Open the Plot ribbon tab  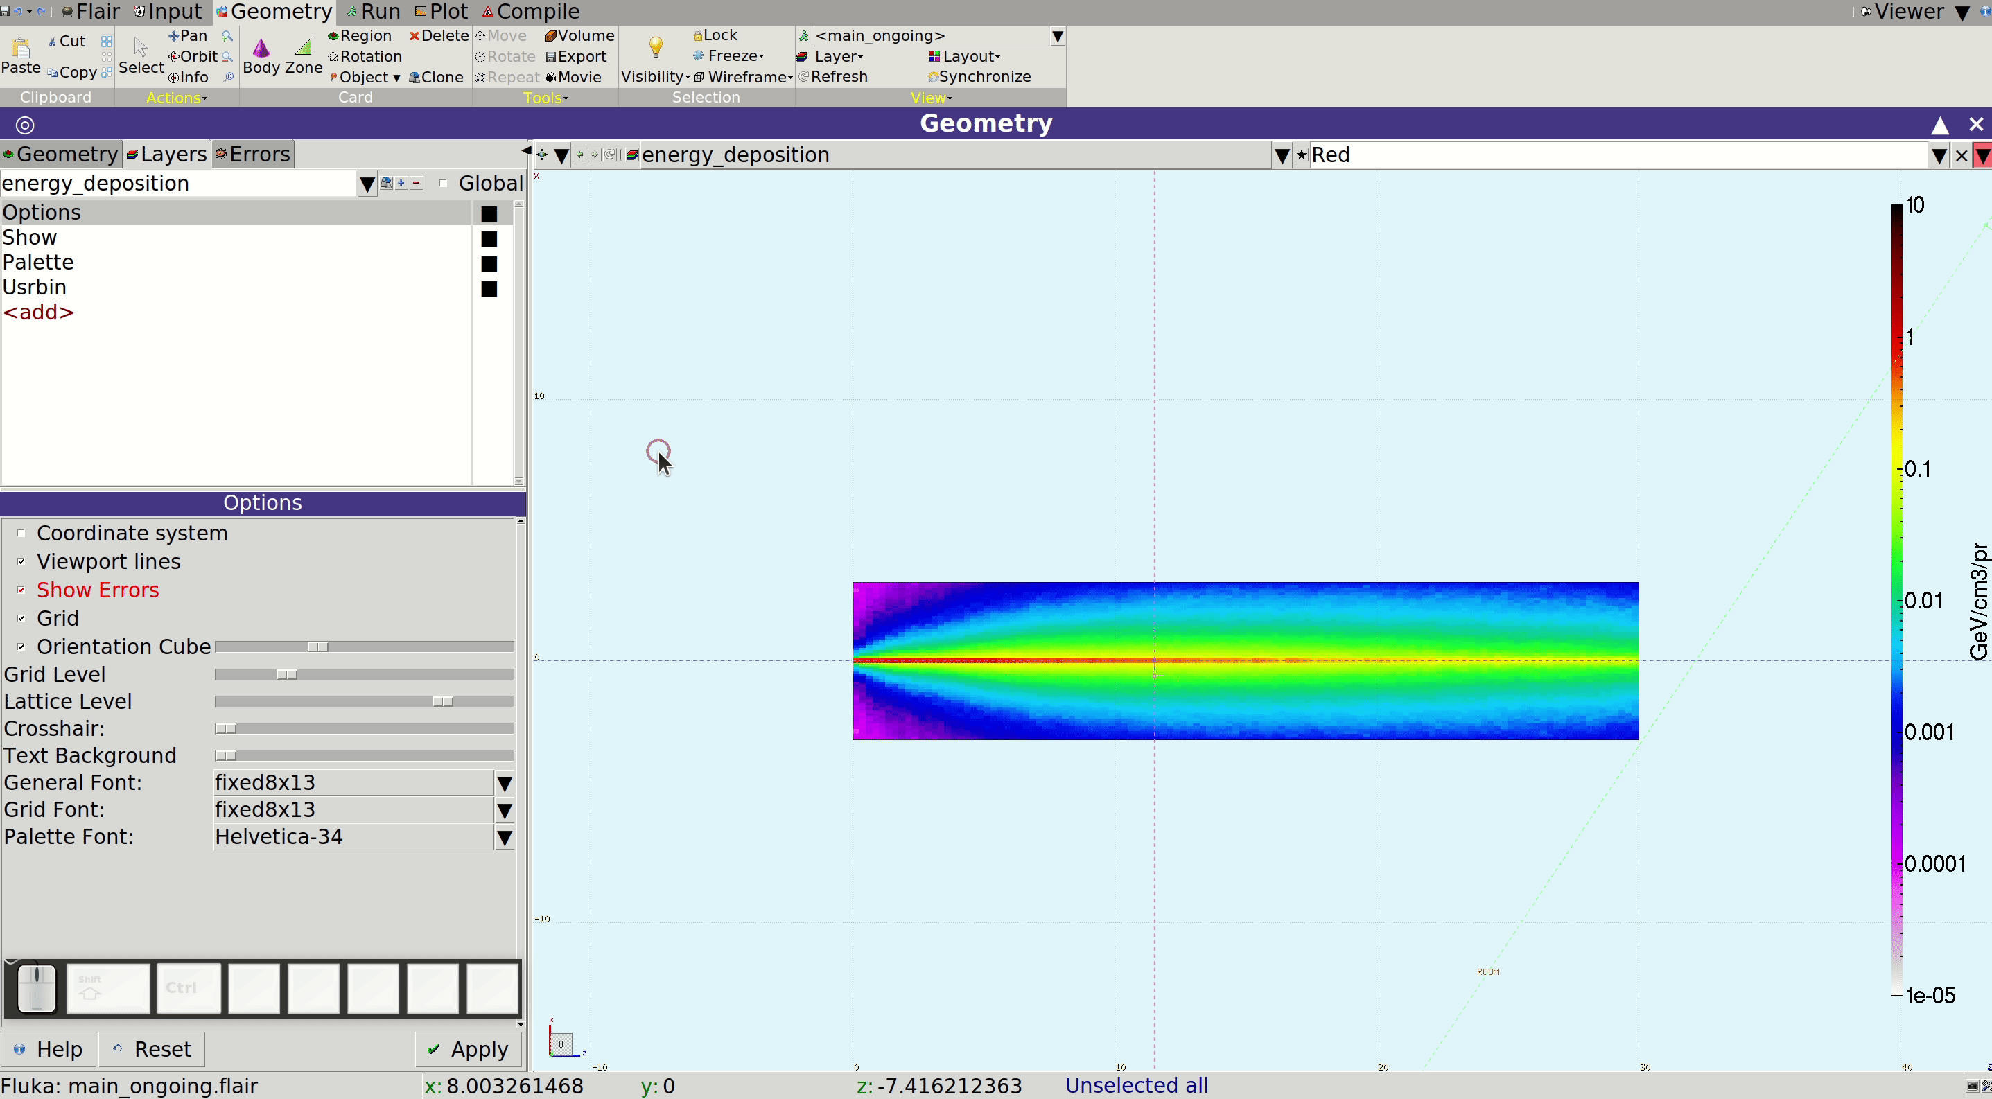point(441,12)
